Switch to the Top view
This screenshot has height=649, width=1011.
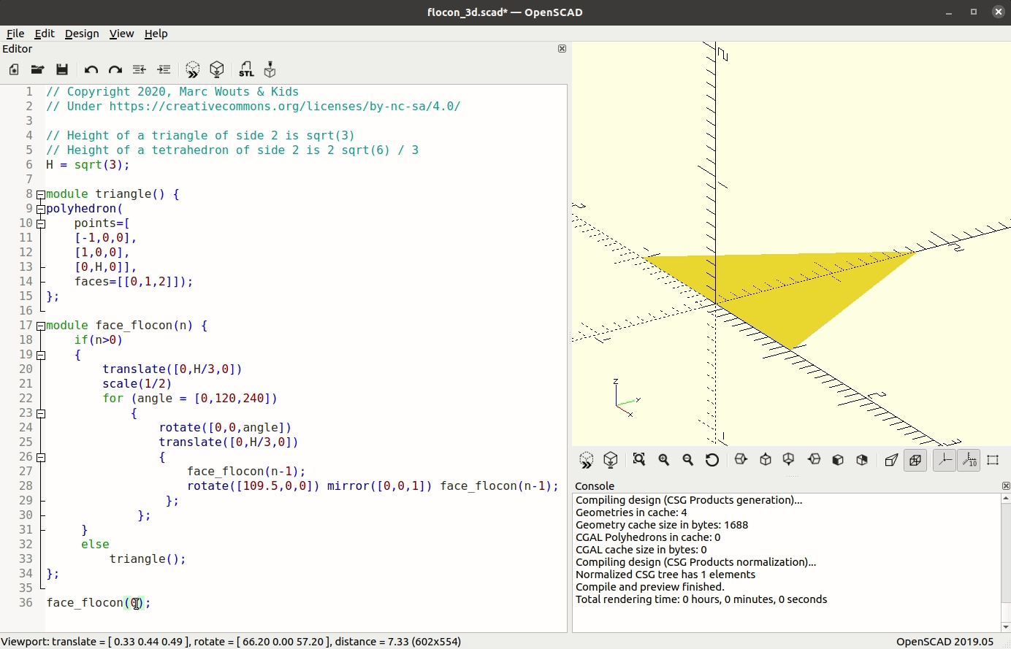coord(766,460)
